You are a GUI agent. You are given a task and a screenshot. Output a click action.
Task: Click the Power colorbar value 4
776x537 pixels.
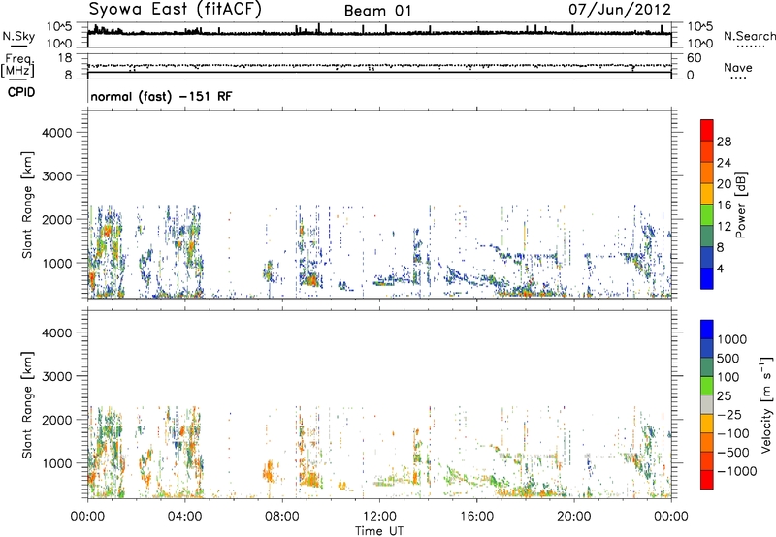(720, 269)
